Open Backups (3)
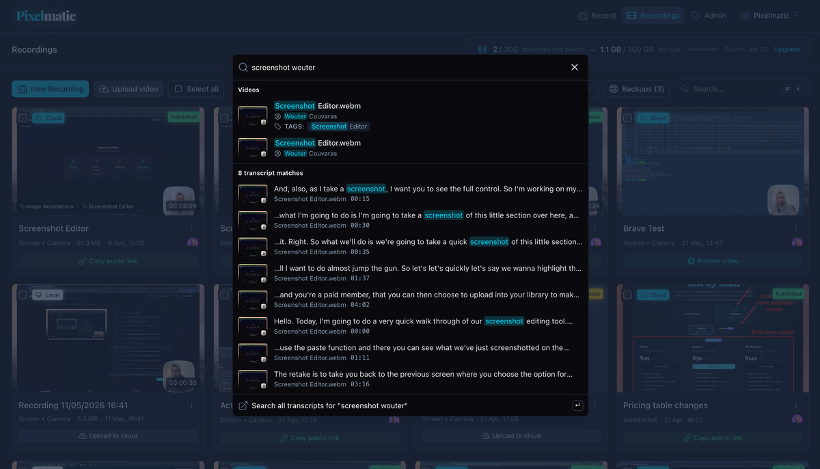 [x=636, y=89]
